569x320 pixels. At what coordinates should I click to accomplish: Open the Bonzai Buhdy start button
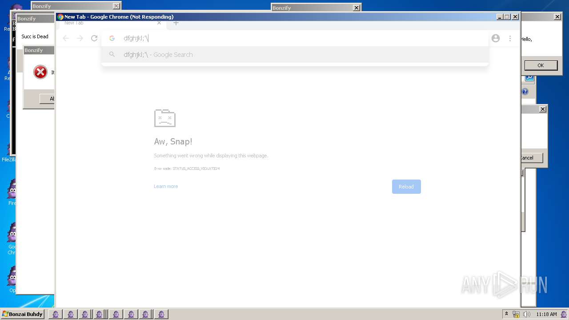coord(23,314)
